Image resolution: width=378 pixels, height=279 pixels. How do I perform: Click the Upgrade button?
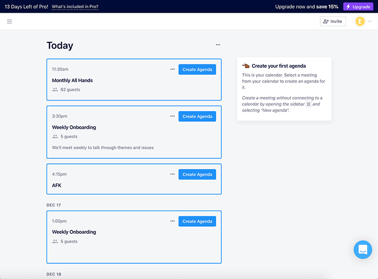(x=358, y=7)
